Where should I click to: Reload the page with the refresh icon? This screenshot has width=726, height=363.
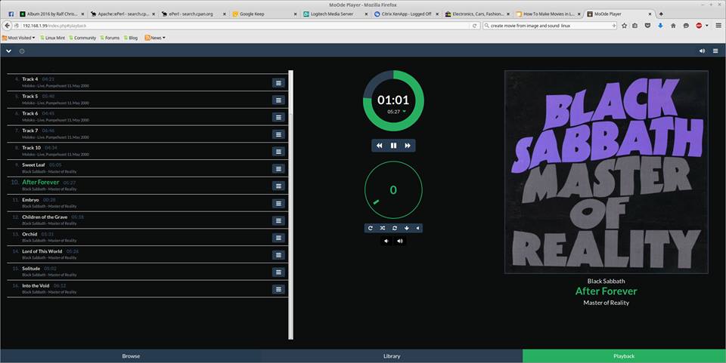click(475, 26)
